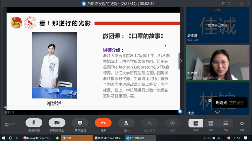Screen dimensions: 252x141
Task: Add a participant with 加人
Action: click(x=126, y=123)
